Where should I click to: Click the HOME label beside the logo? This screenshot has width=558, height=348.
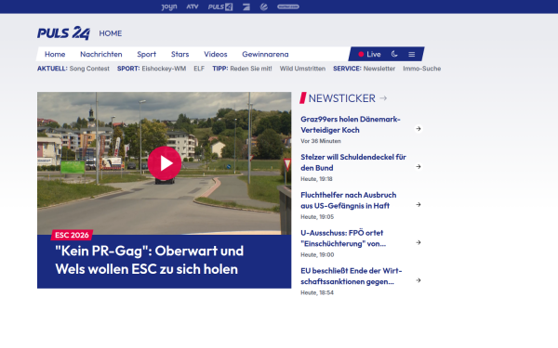[x=111, y=33]
